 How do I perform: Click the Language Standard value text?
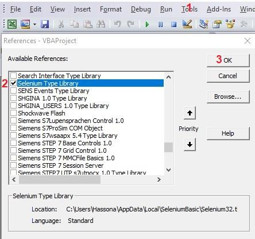(80, 221)
